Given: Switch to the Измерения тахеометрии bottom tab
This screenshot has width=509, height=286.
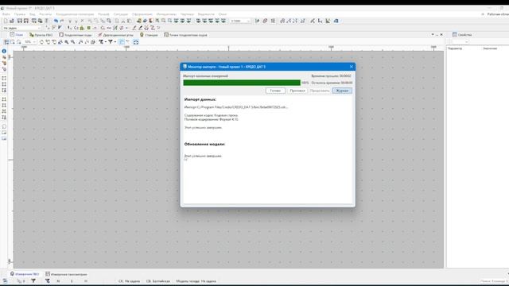Looking at the screenshot, I should pos(66,274).
